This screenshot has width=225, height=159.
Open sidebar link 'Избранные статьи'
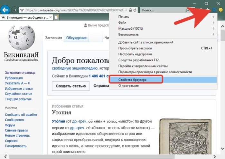click(19, 88)
